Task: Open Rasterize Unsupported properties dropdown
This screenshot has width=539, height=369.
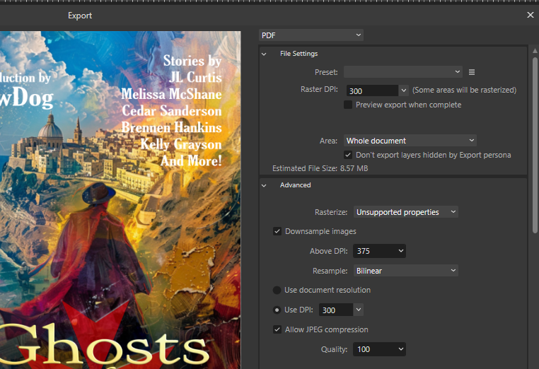Action: coord(405,212)
